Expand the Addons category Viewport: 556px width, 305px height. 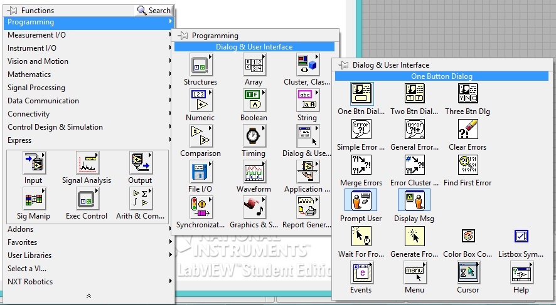[x=89, y=229]
